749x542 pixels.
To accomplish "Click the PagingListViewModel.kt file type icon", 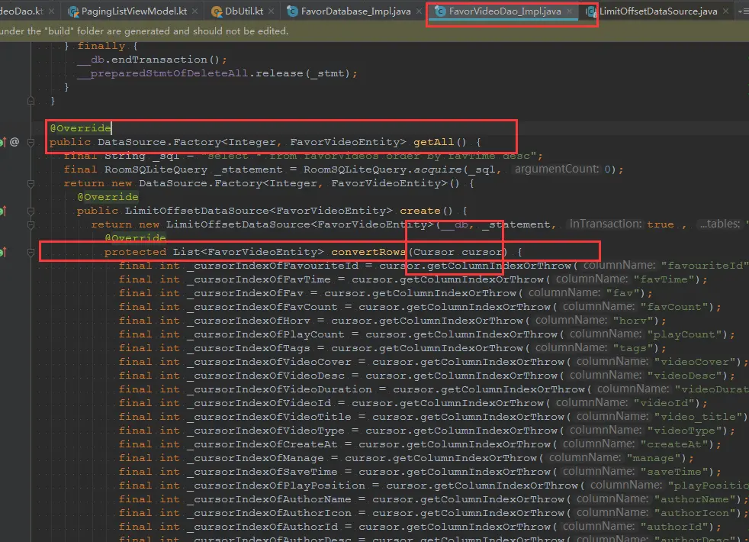I will (73, 11).
